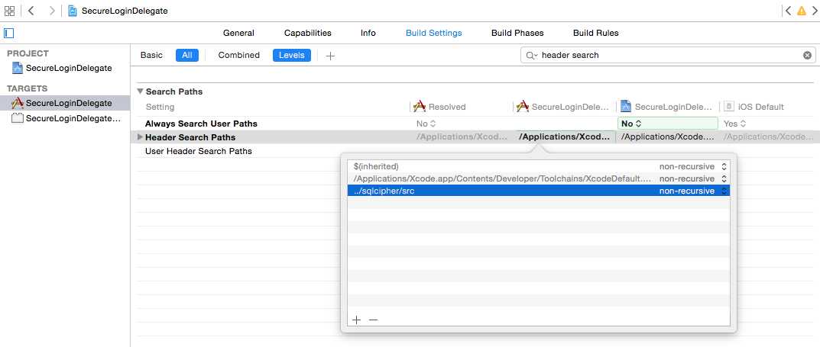The width and height of the screenshot is (820, 347).
Task: Go forward in editor history
Action: pyautogui.click(x=52, y=11)
